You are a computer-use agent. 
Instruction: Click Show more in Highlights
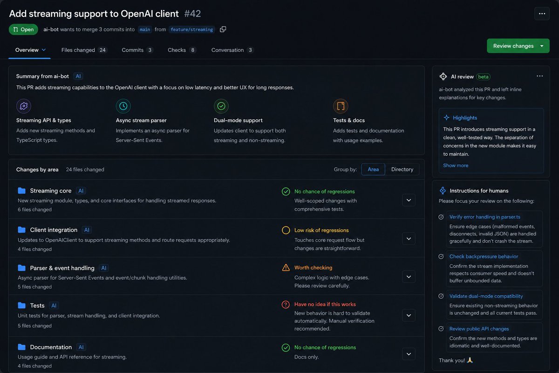456,166
